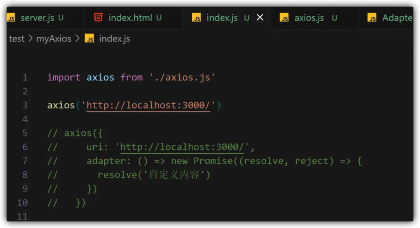Click line number 7 in the gutter

(x=25, y=161)
